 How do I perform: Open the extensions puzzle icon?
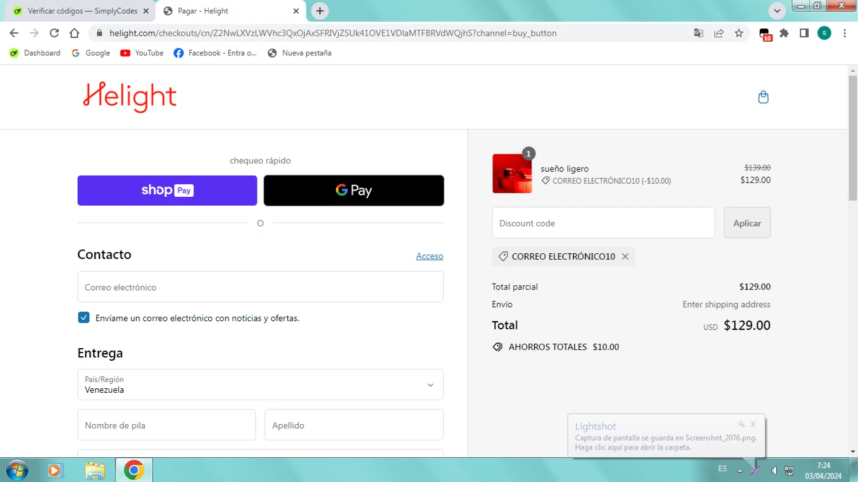tap(784, 33)
